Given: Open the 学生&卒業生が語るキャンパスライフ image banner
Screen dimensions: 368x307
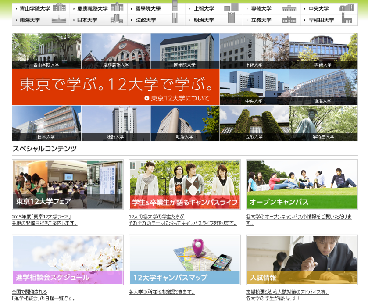Looking at the screenshot, I should (185, 185).
